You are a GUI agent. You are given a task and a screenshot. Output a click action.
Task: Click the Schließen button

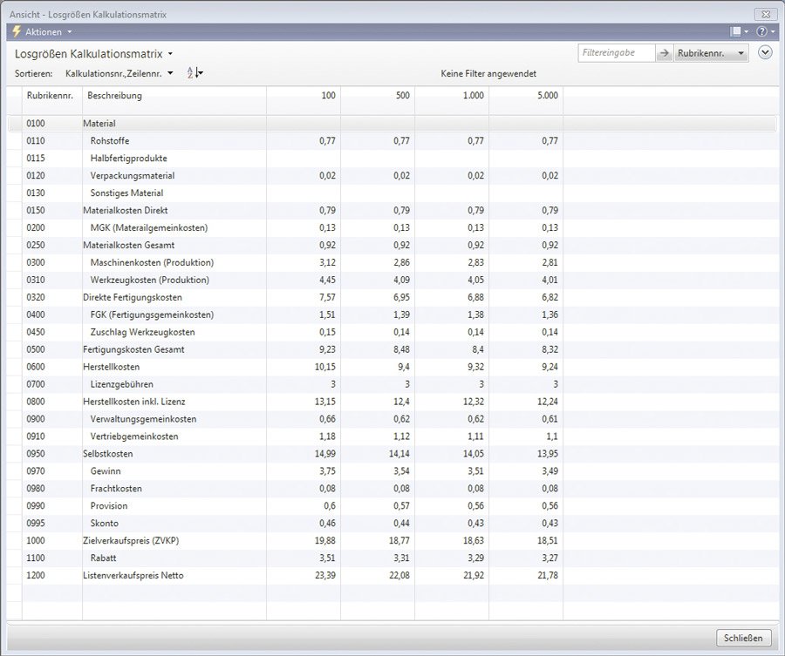(743, 638)
